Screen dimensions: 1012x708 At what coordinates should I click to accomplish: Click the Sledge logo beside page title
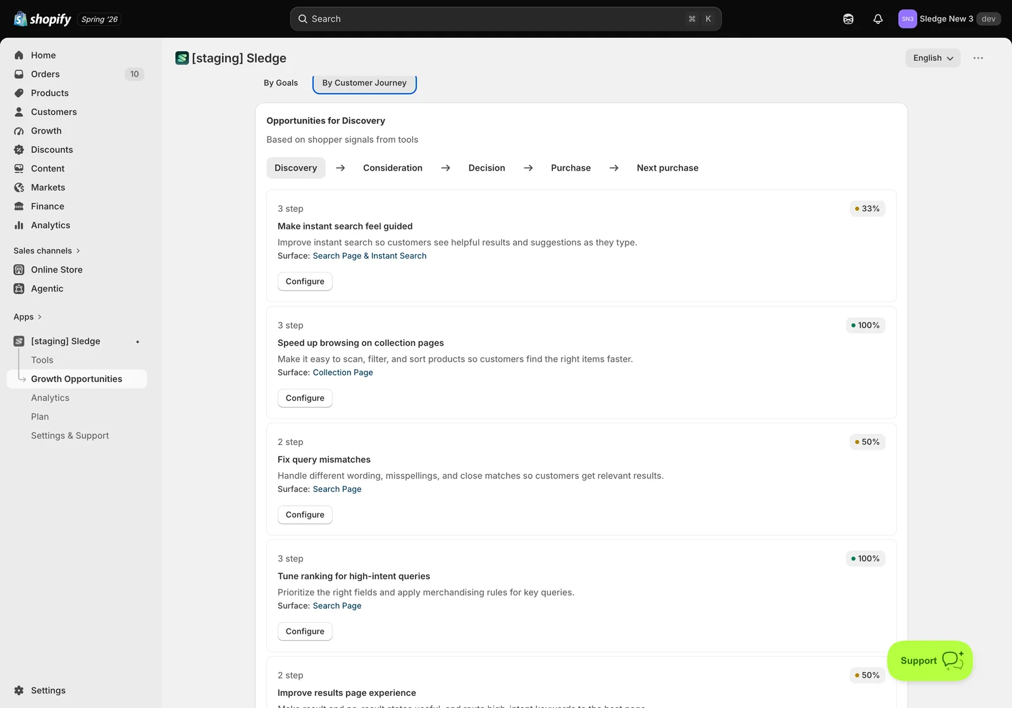tap(182, 58)
